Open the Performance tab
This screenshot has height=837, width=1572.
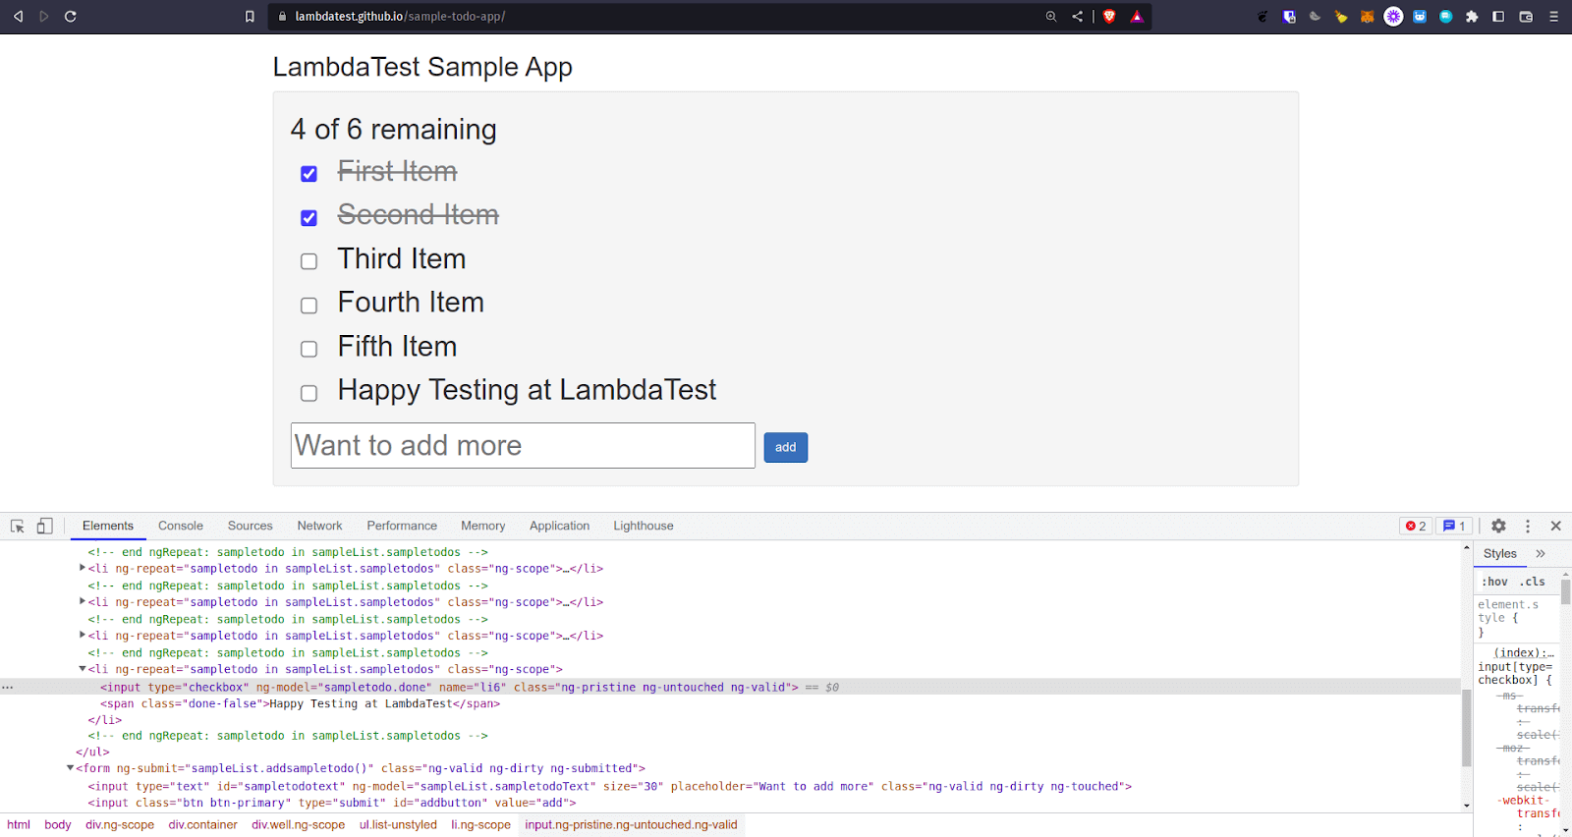[x=402, y=527]
